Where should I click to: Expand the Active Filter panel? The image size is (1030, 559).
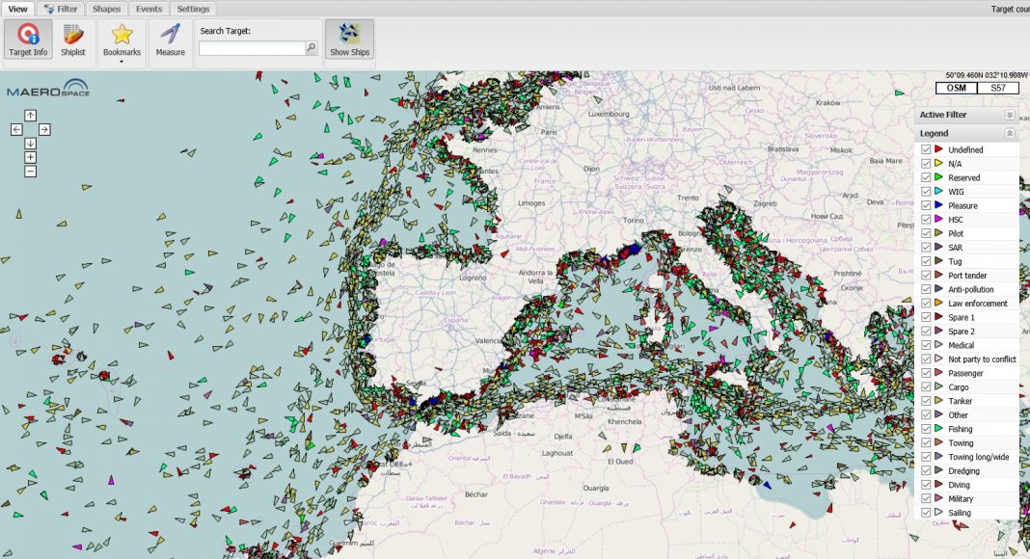1010,115
